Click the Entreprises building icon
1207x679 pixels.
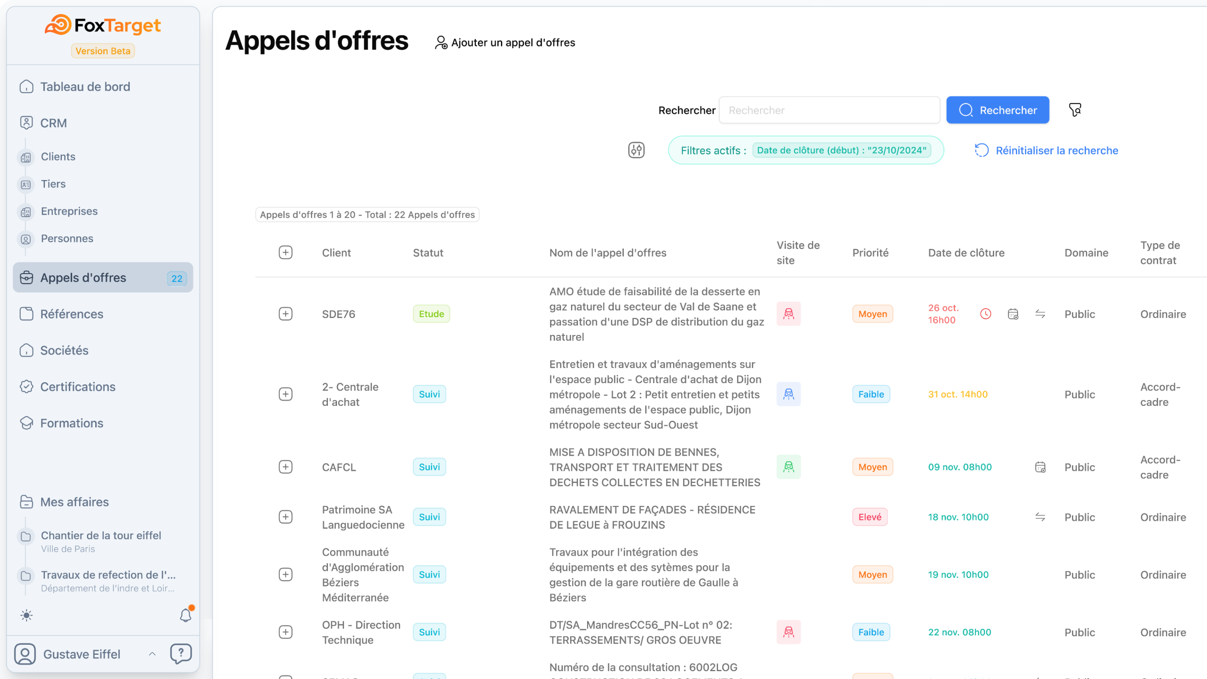pyautogui.click(x=26, y=212)
